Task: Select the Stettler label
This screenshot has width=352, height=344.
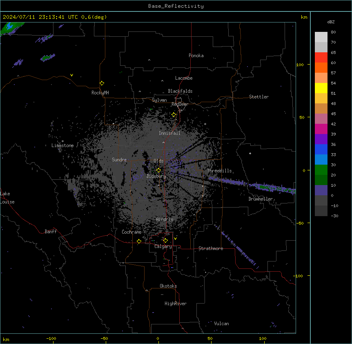Action: pos(259,97)
